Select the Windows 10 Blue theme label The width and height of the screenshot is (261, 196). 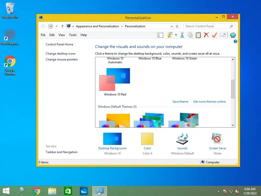150,58
